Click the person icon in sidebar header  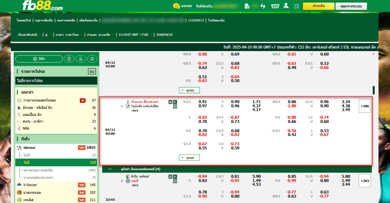[x=81, y=59]
